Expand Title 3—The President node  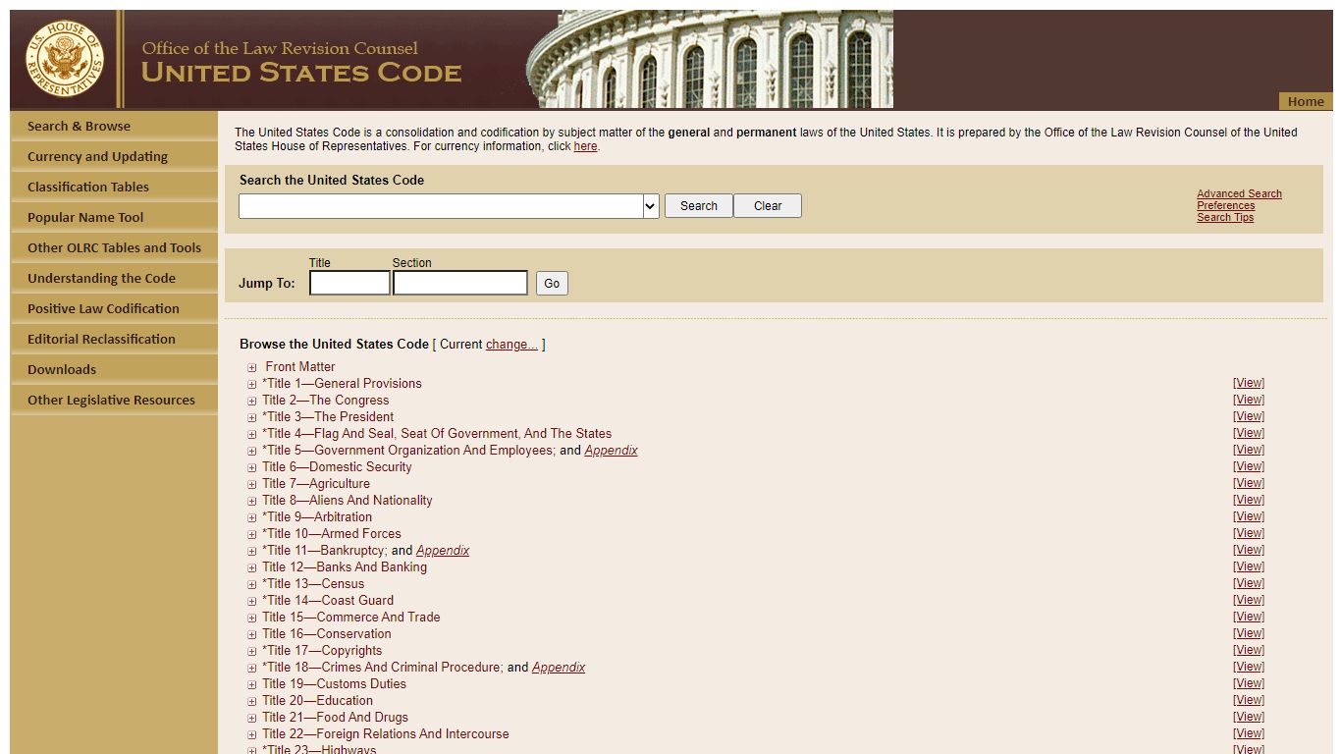252,418
